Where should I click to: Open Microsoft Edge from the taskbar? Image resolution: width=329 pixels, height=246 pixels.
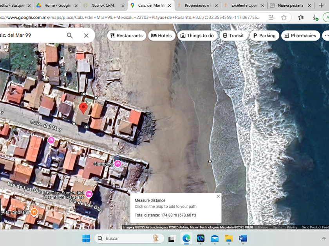(x=186, y=238)
